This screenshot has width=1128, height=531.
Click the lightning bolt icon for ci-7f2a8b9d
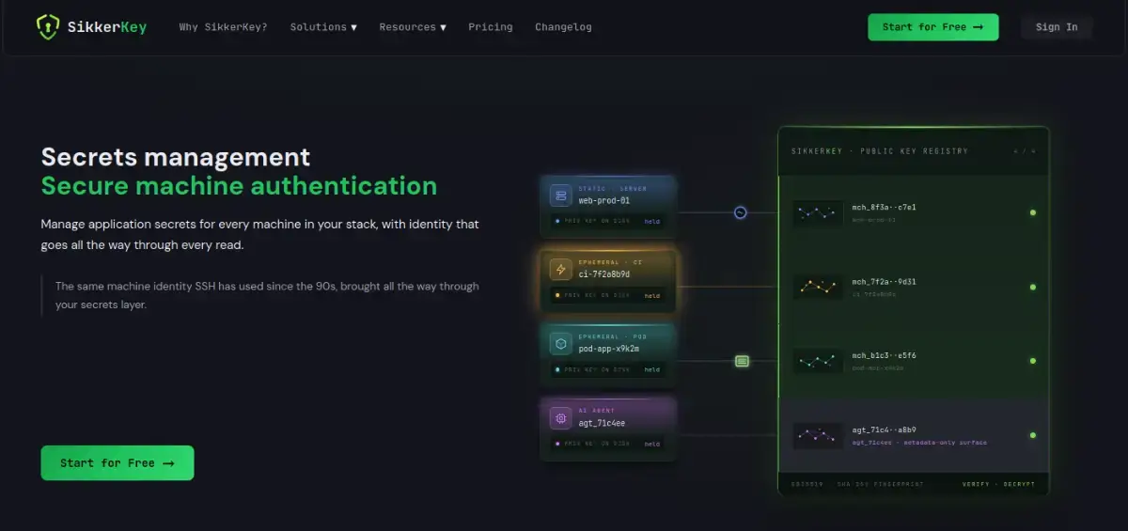(561, 270)
